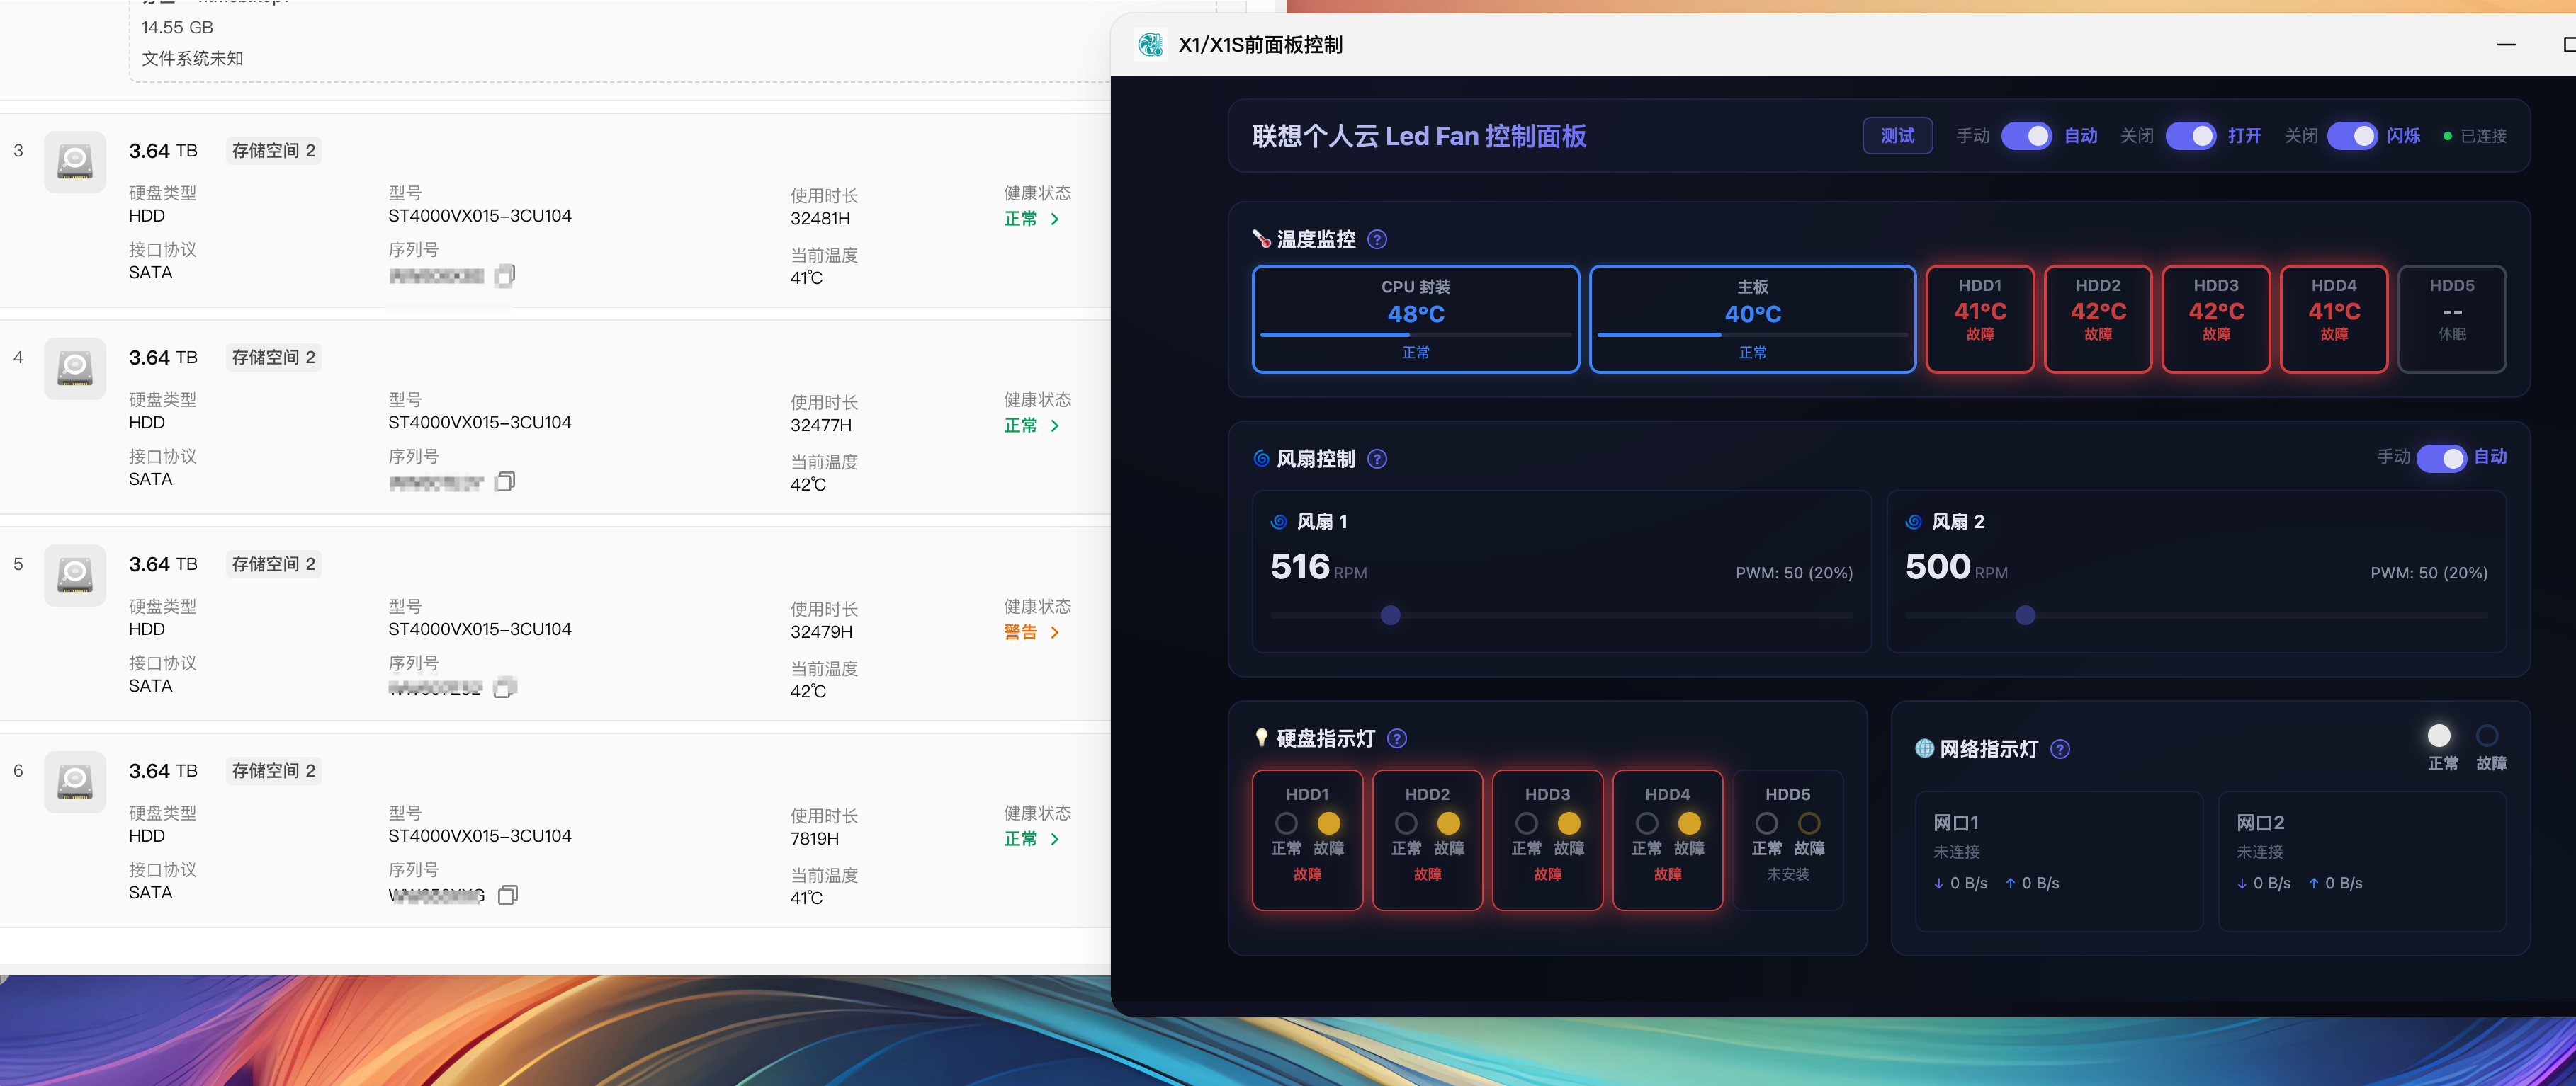The width and height of the screenshot is (2576, 1086).
Task: Open help for 网络指示灯 section
Action: click(2060, 749)
